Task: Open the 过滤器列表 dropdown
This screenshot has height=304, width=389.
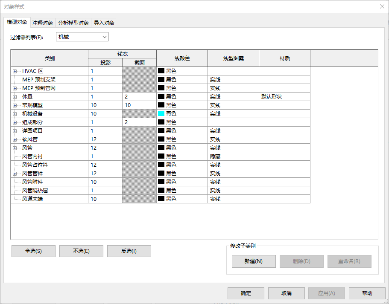Action: coord(82,37)
